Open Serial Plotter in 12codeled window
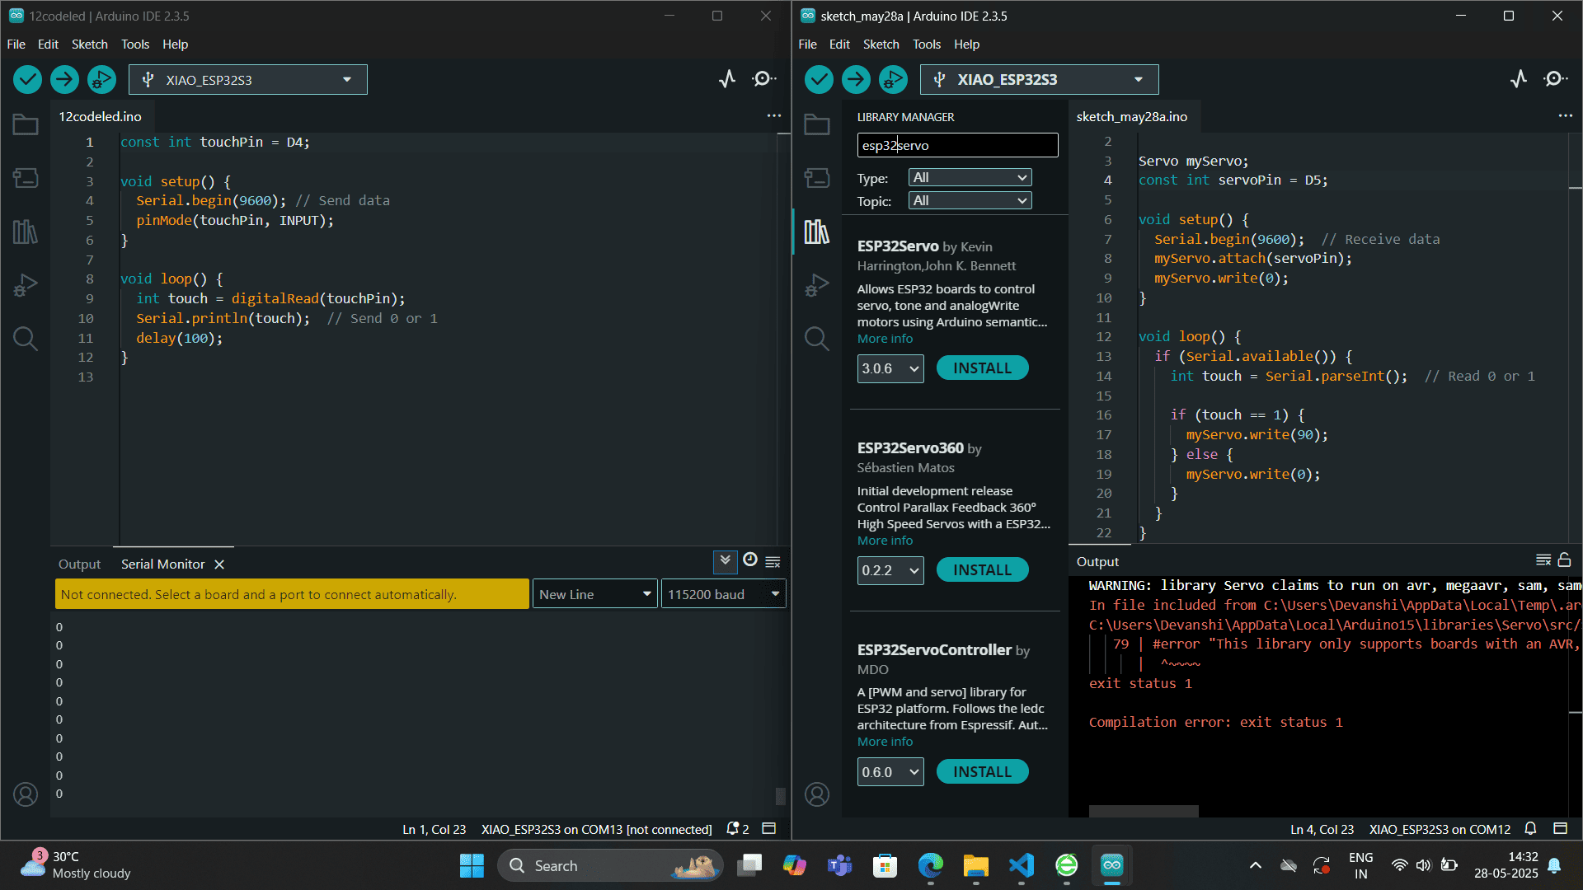 [x=726, y=79]
